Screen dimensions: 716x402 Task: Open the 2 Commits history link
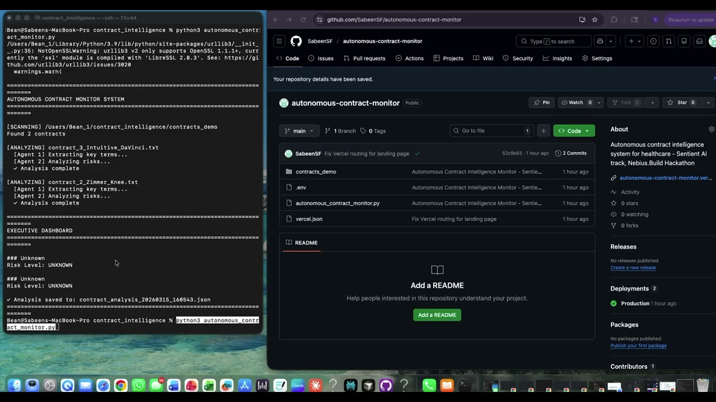pos(571,154)
